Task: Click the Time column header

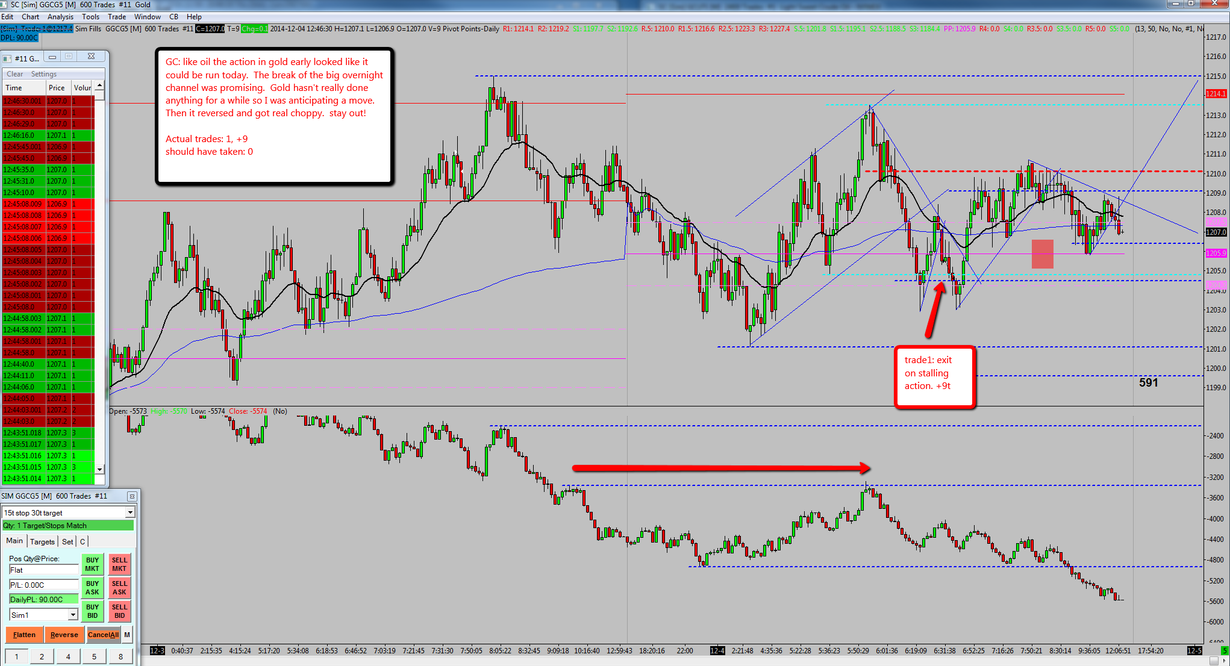Action: (24, 88)
